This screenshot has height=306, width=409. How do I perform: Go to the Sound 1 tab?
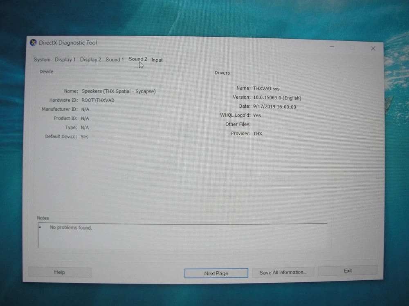tap(115, 60)
